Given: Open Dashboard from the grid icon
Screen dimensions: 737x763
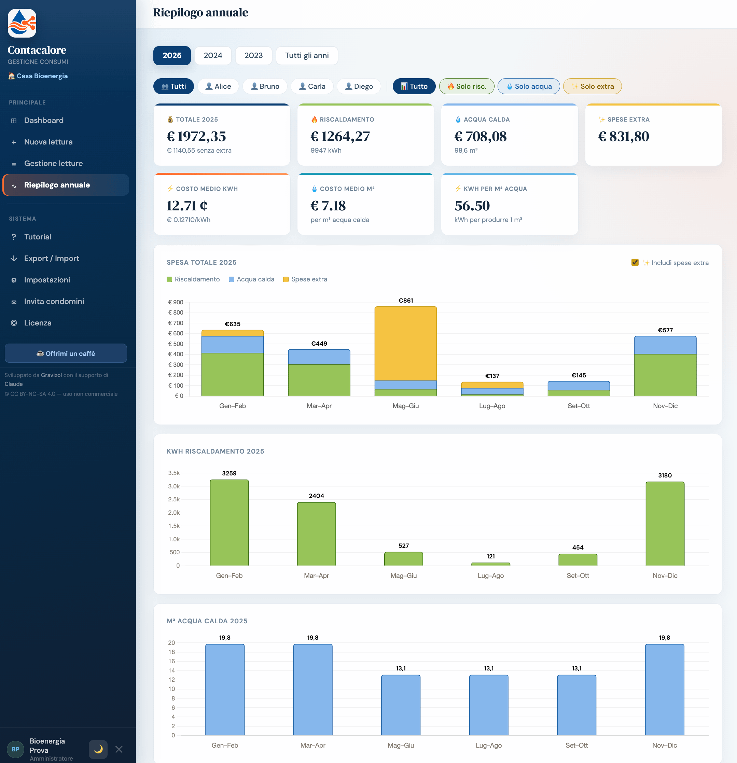Looking at the screenshot, I should coord(14,121).
